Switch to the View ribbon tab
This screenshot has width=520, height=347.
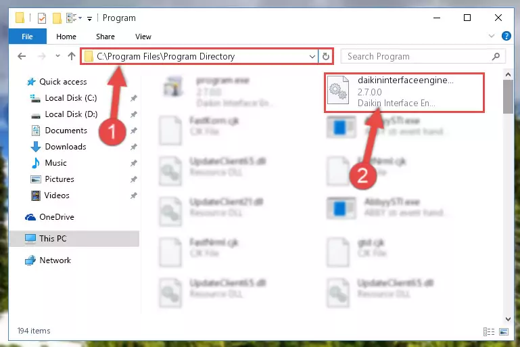pos(143,37)
